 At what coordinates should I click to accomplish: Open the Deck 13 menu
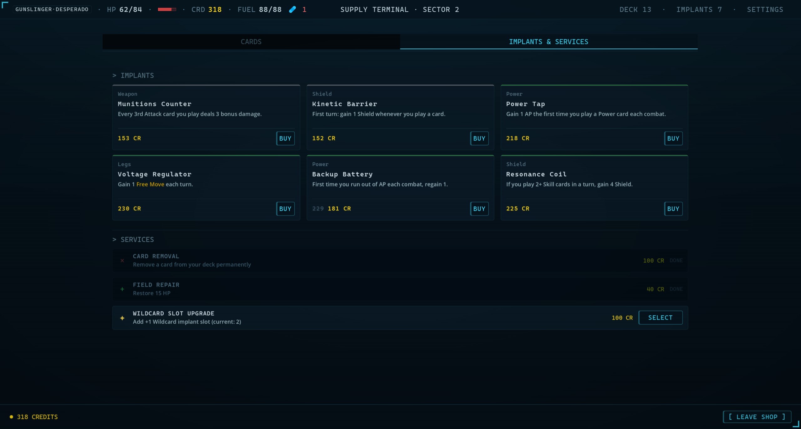coord(635,9)
